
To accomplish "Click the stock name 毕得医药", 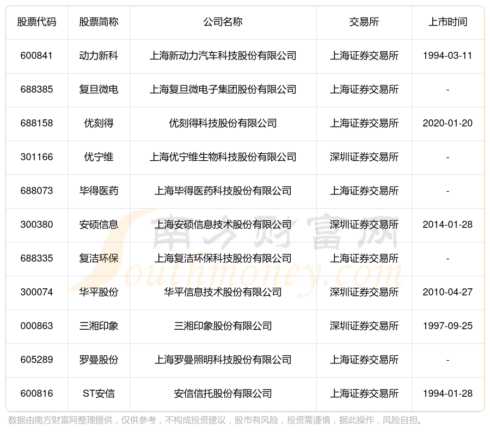I will [x=99, y=191].
